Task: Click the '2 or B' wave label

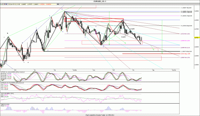Action: [x=132, y=29]
